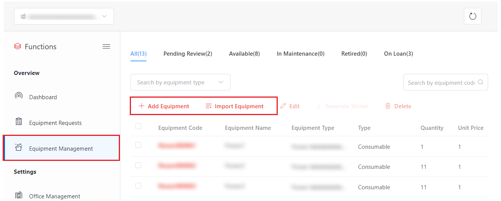
Task: Check the first row with quantity 1
Action: [138, 145]
